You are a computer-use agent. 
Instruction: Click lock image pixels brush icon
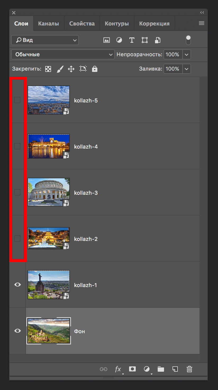click(60, 69)
